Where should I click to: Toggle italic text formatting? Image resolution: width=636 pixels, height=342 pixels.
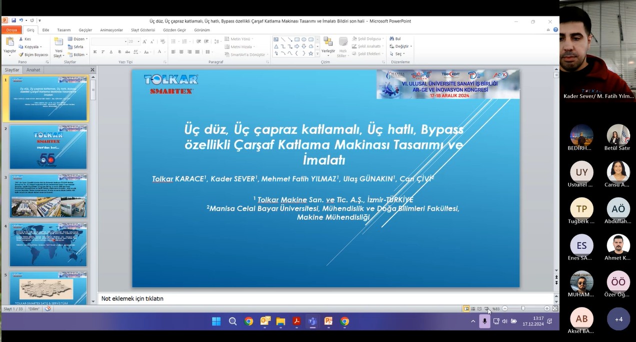[x=102, y=52]
